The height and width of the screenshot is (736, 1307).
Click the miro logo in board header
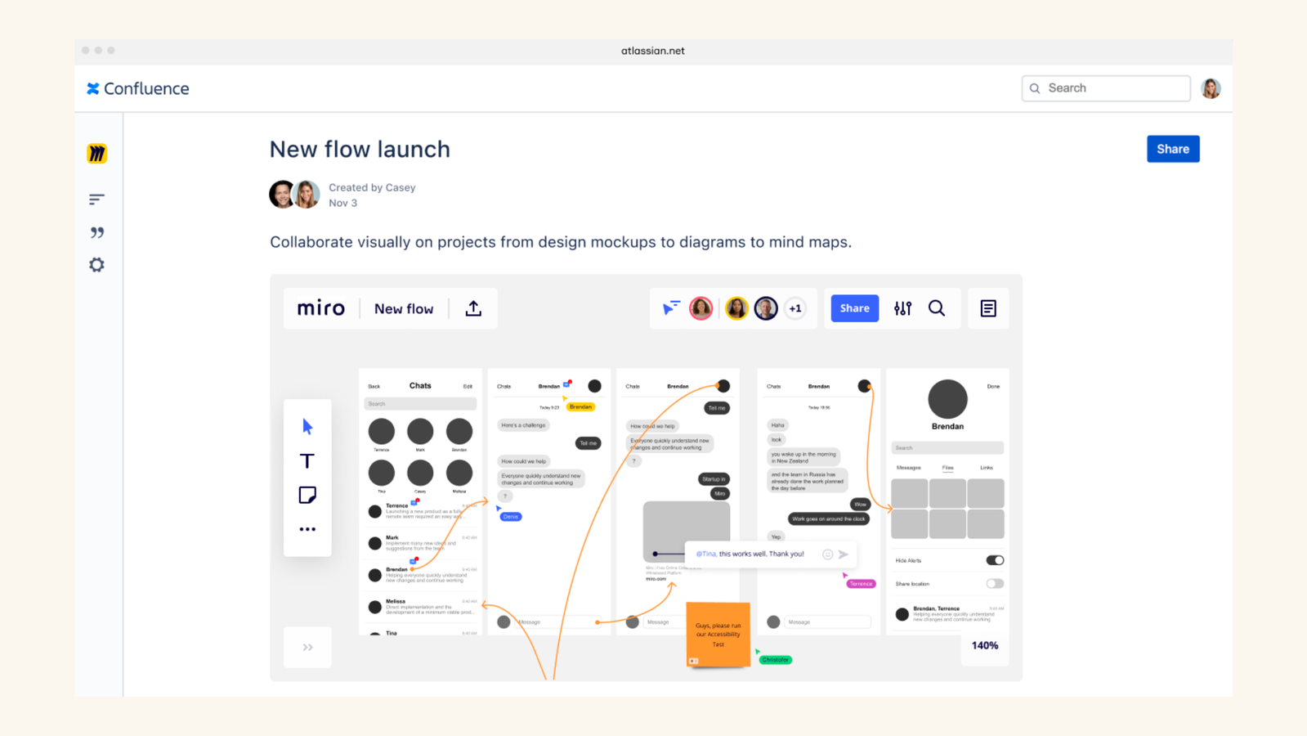click(x=320, y=308)
